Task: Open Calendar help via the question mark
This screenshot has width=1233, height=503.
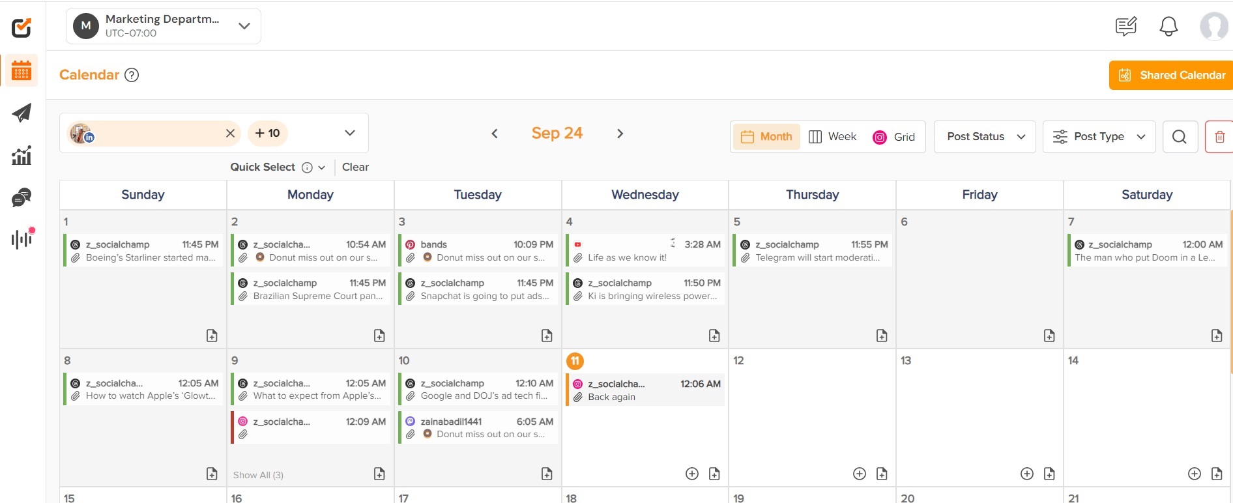Action: point(132,75)
